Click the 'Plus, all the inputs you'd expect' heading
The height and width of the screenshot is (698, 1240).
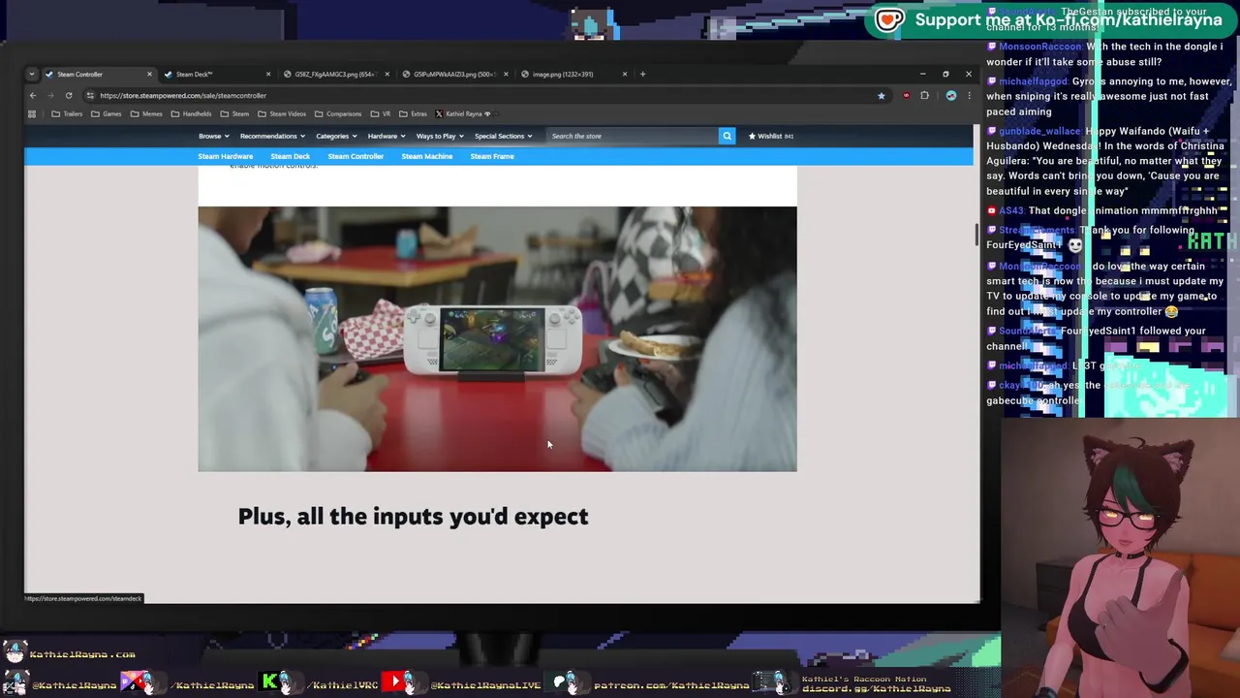tap(413, 517)
